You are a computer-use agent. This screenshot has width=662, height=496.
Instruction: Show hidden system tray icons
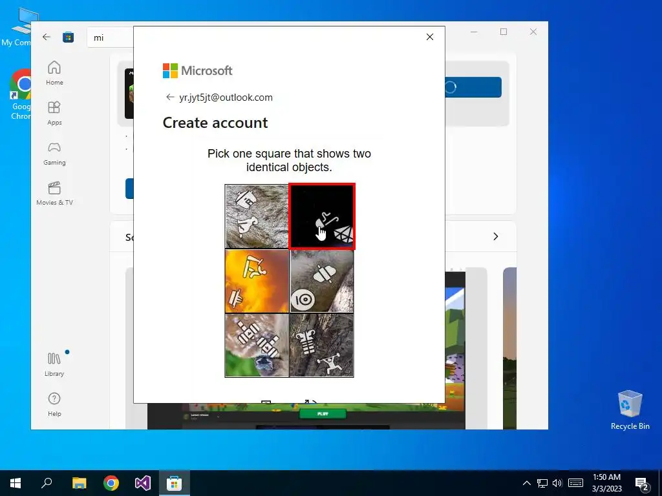click(526, 483)
